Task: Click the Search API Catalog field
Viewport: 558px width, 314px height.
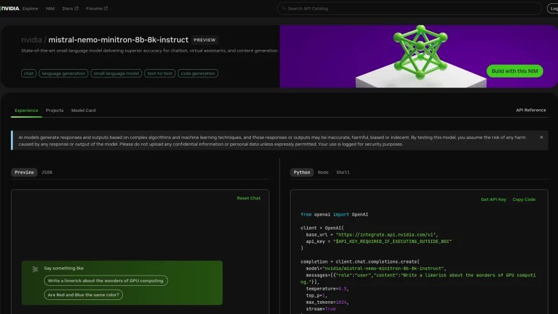Action: [x=410, y=8]
